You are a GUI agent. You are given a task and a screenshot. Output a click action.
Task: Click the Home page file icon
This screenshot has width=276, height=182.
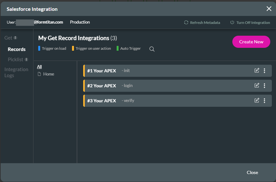coord(40,74)
